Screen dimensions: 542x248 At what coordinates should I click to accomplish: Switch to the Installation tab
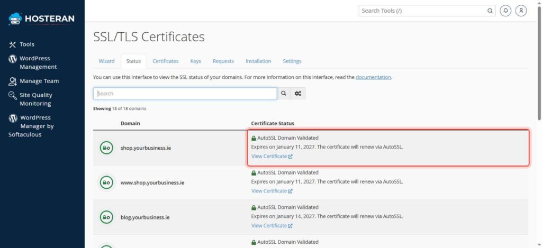(x=258, y=61)
